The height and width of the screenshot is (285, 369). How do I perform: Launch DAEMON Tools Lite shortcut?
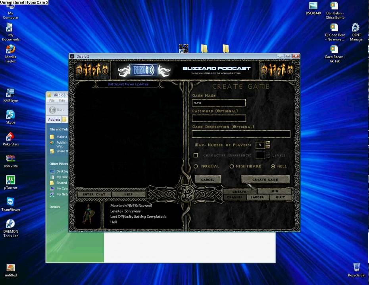pos(10,228)
